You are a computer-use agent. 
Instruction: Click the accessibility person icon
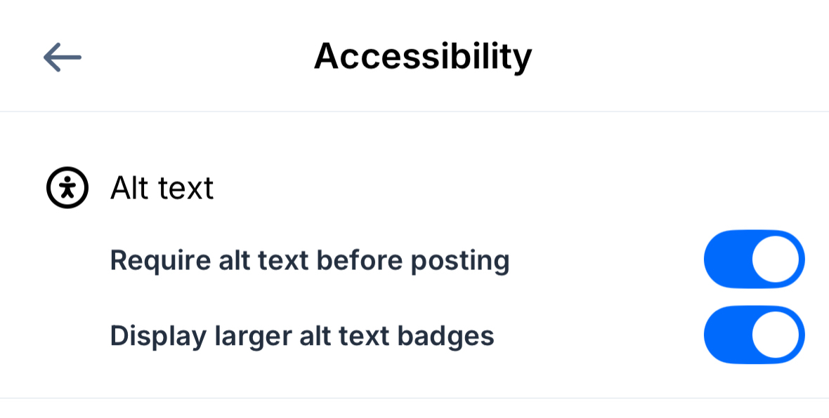point(67,188)
